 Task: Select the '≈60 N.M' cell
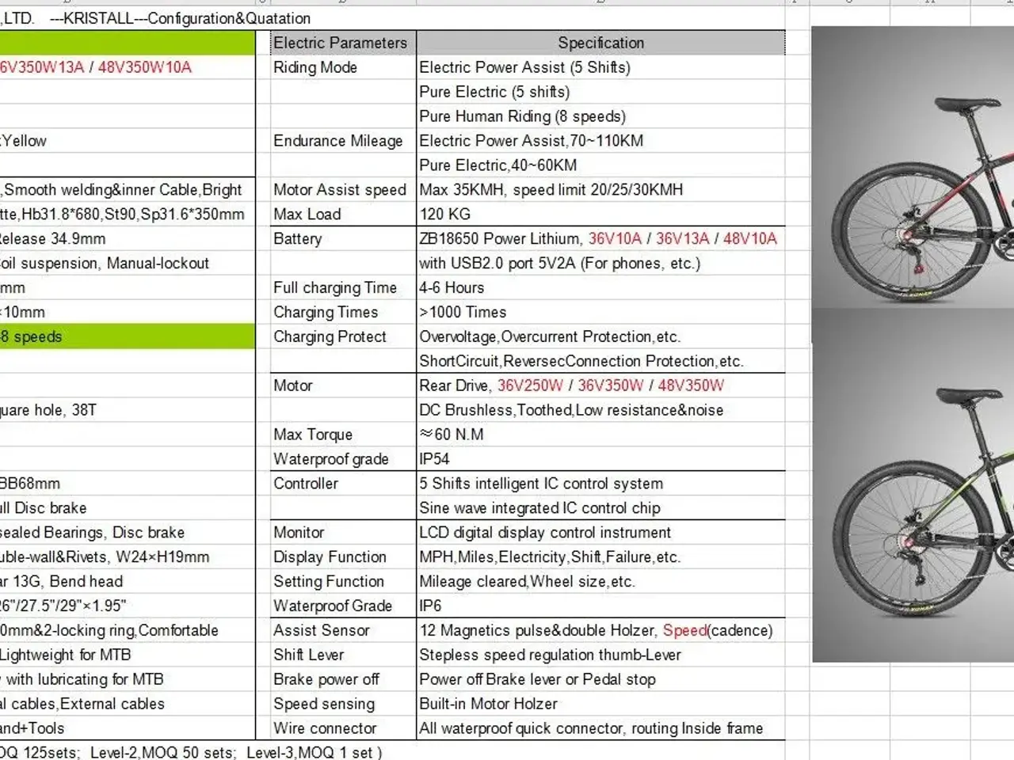coord(600,435)
